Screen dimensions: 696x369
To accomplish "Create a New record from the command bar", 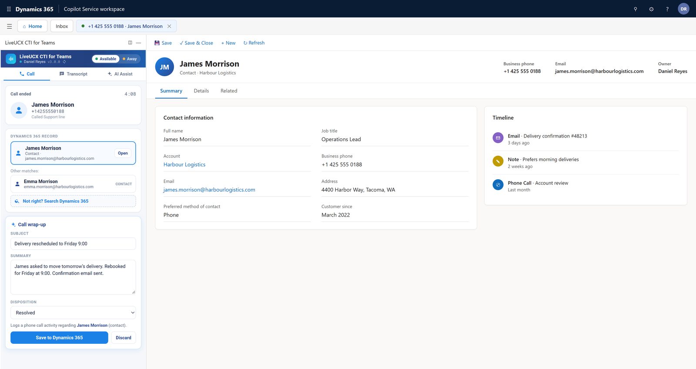I will click(x=228, y=43).
